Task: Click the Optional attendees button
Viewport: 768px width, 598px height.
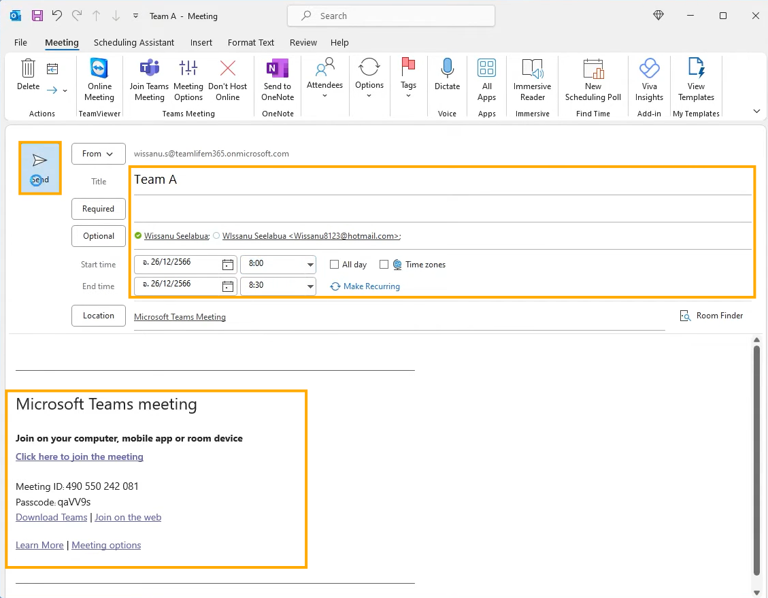Action: (x=99, y=236)
